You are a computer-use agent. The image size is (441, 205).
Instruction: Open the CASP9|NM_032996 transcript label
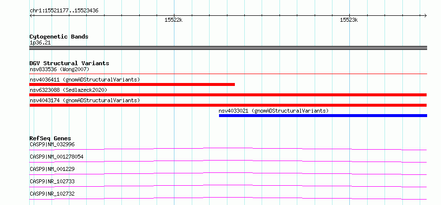52,144
